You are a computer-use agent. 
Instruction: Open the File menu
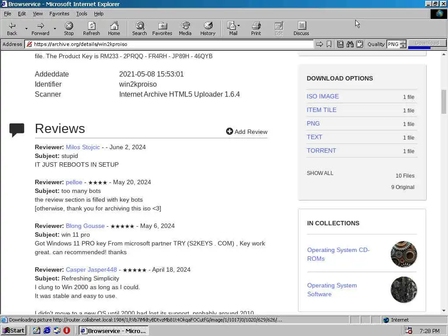7,14
